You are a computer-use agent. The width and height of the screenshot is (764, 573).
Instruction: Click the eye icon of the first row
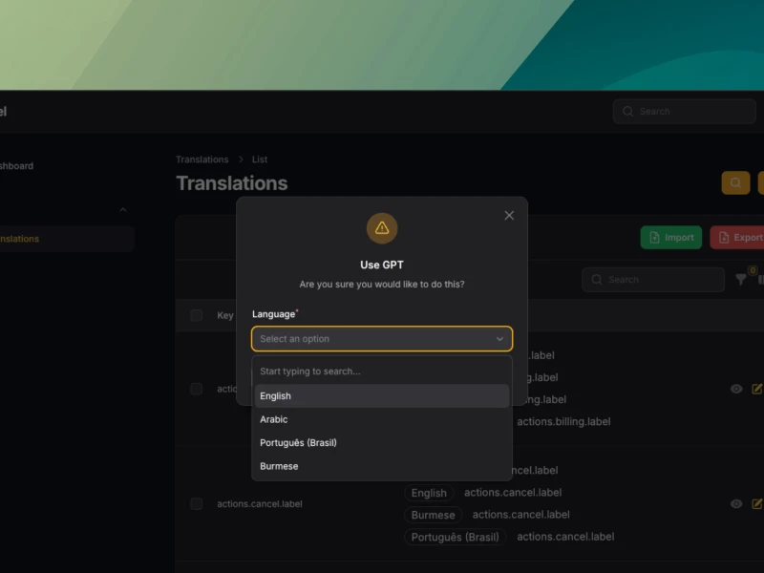click(x=736, y=389)
